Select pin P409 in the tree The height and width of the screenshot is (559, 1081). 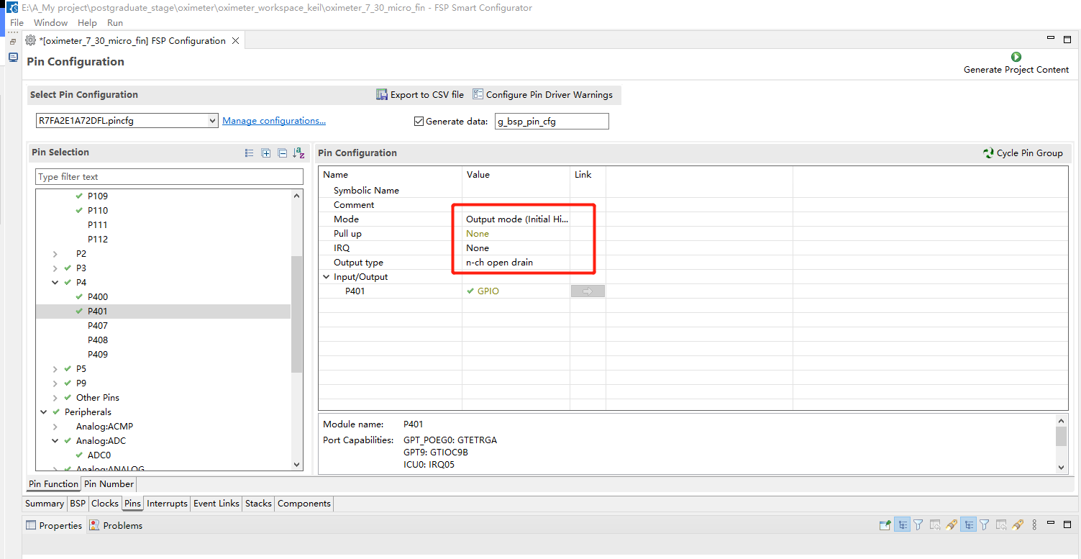(98, 355)
